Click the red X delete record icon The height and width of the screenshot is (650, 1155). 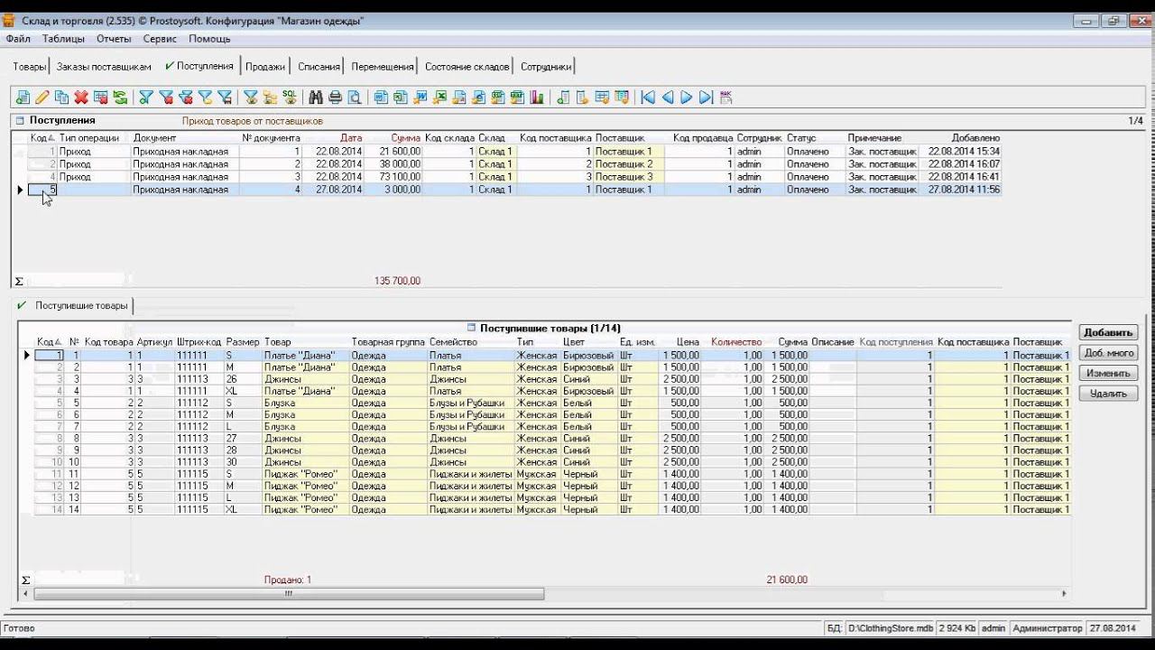click(81, 97)
